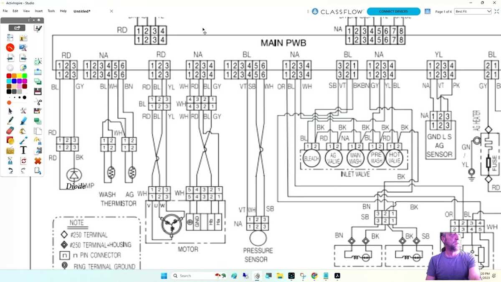Viewport: 501px width, 282px height.
Task: Click the pen width slider handle
Action: (9, 103)
